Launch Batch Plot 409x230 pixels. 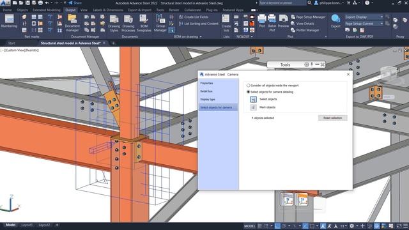click(272, 23)
